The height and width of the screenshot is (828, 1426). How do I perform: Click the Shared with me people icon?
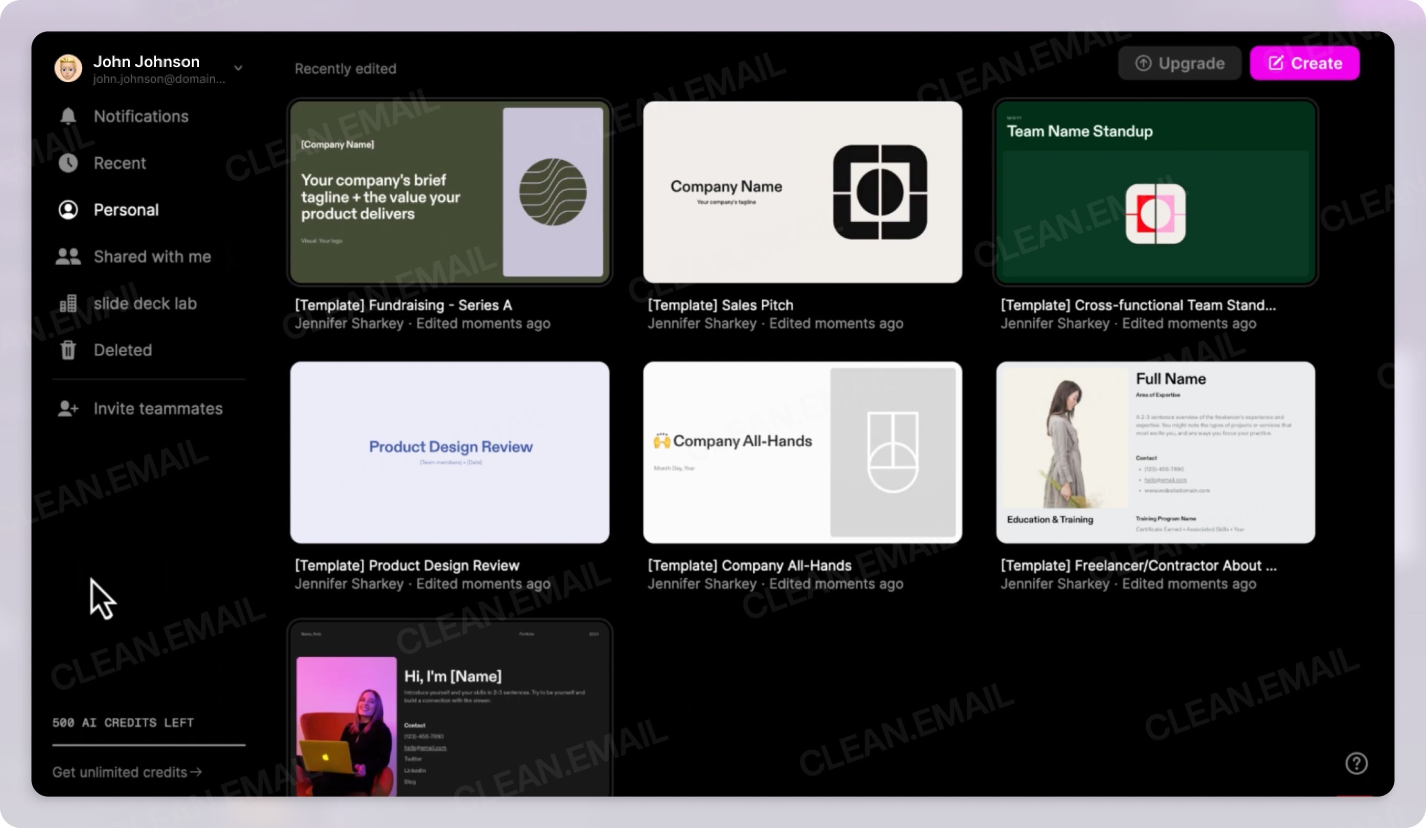(x=68, y=257)
